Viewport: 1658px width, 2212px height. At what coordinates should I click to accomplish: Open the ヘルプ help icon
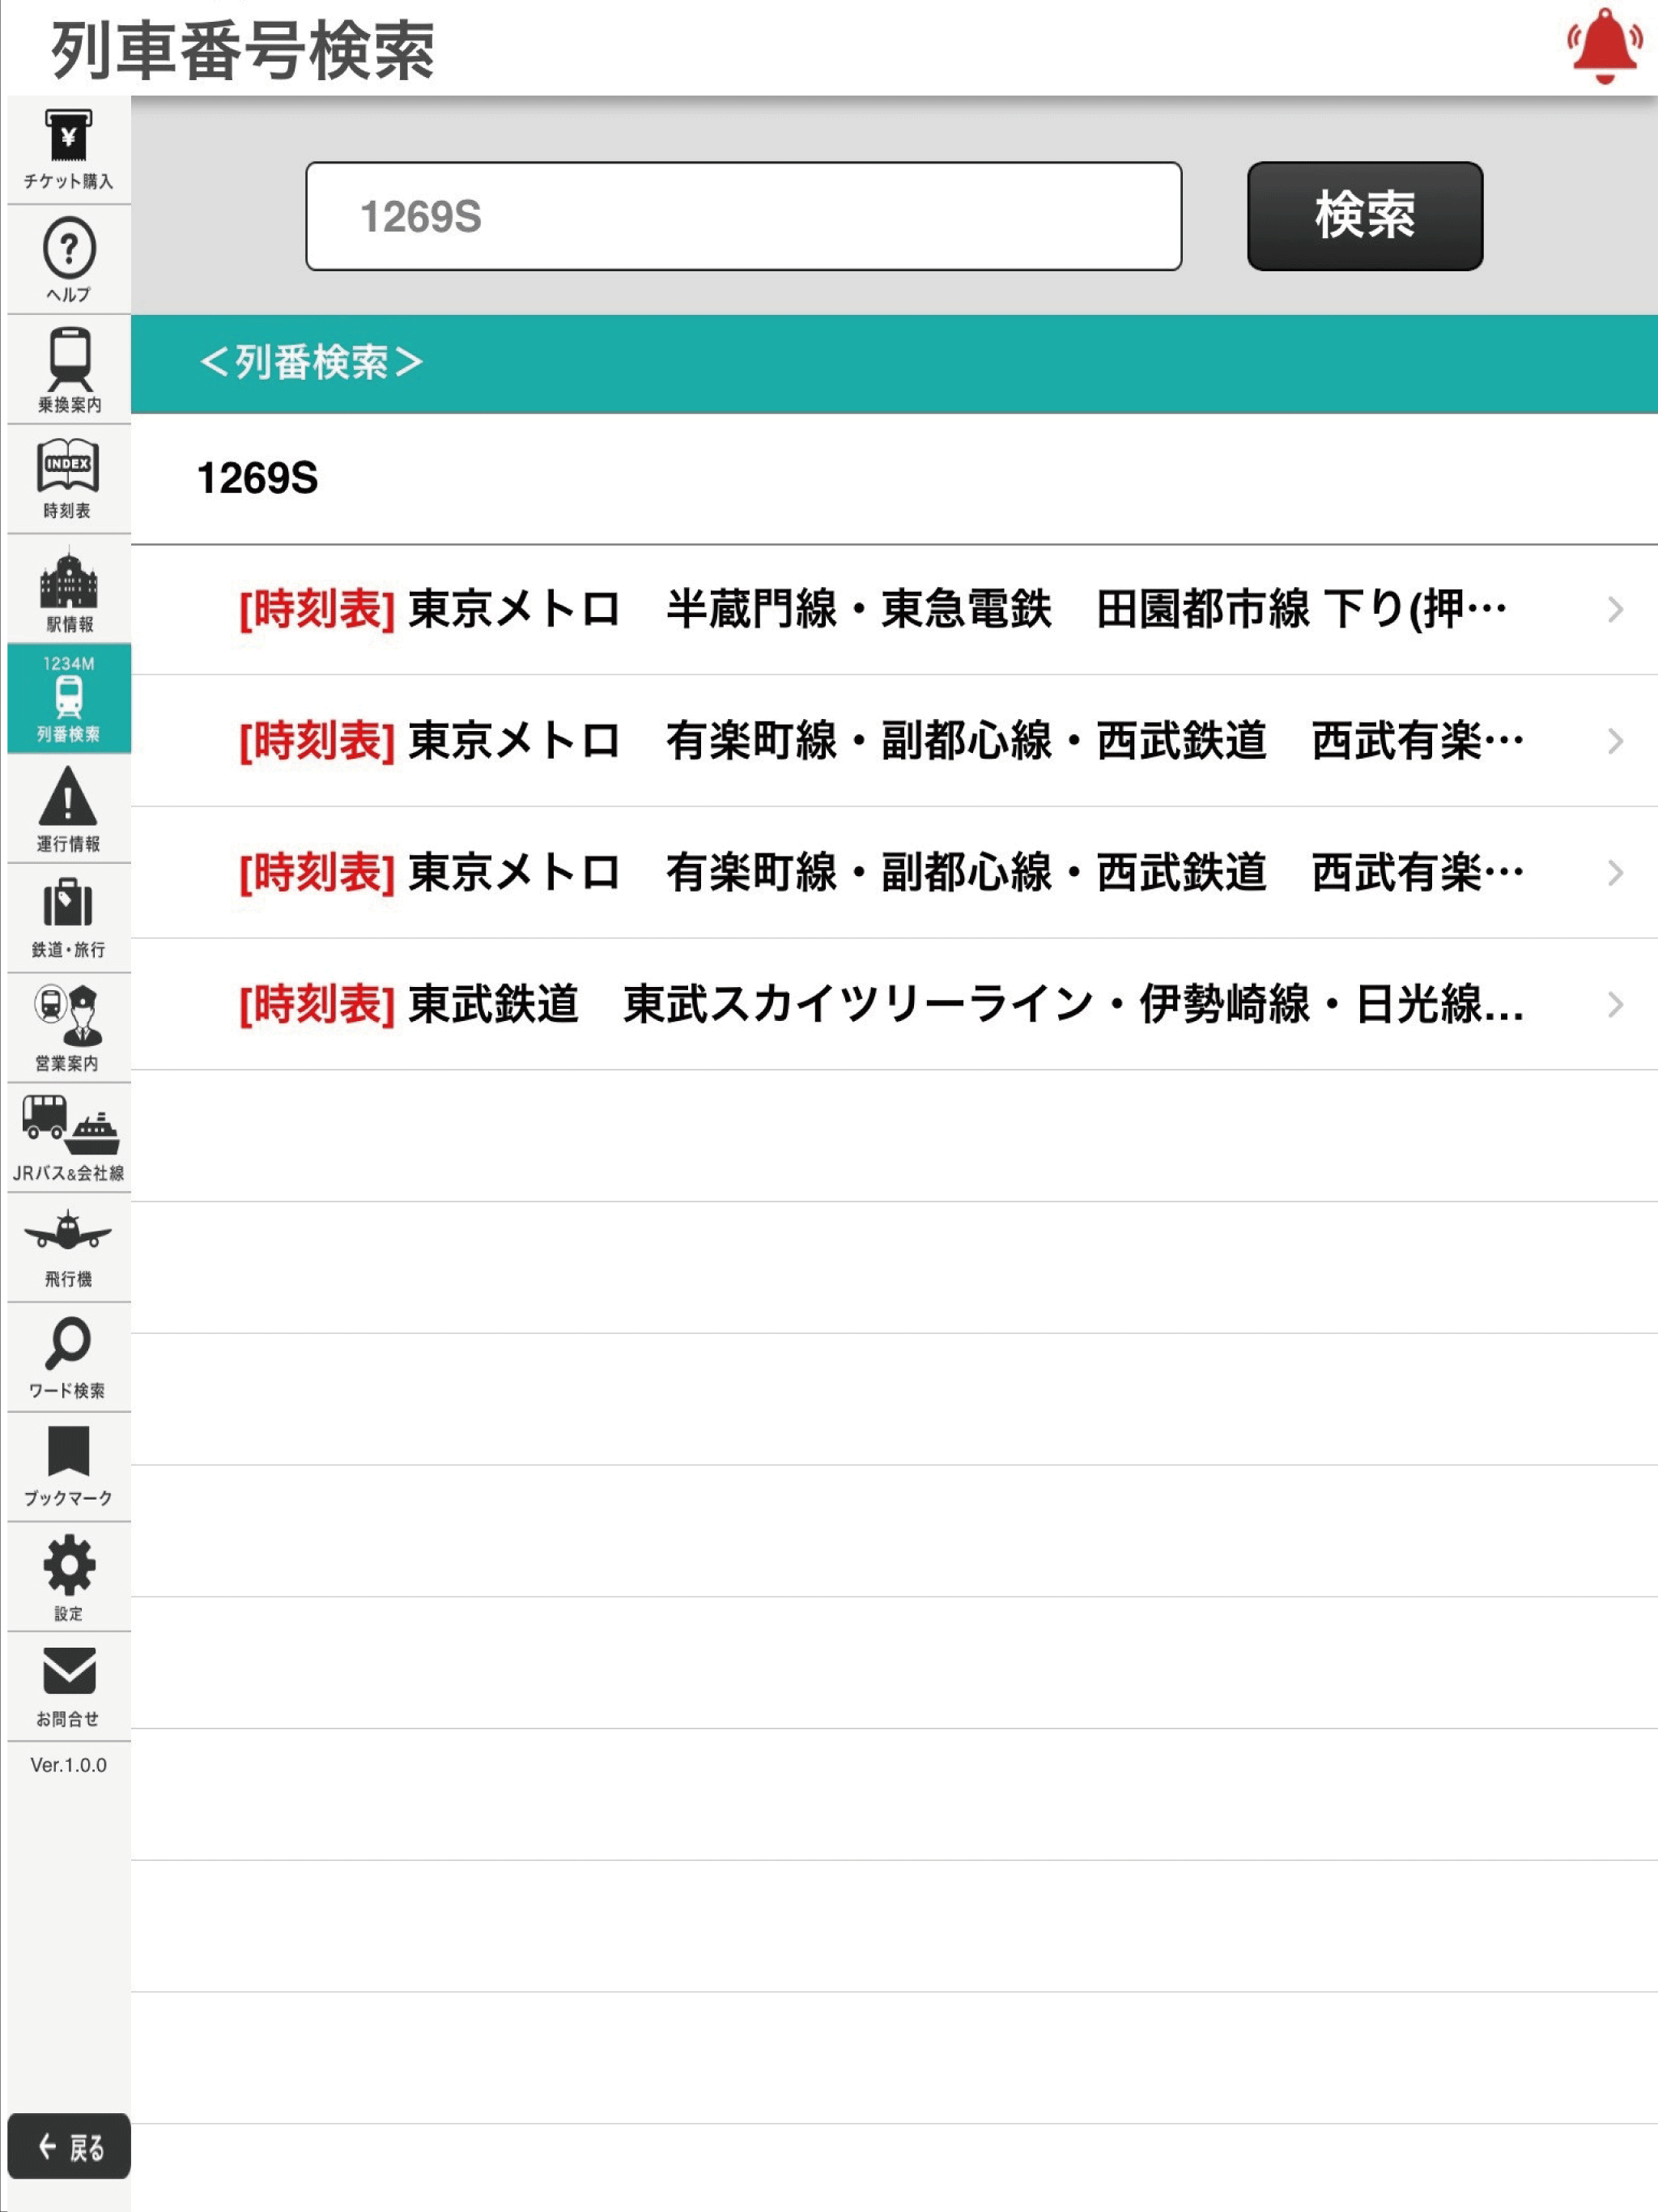point(68,260)
